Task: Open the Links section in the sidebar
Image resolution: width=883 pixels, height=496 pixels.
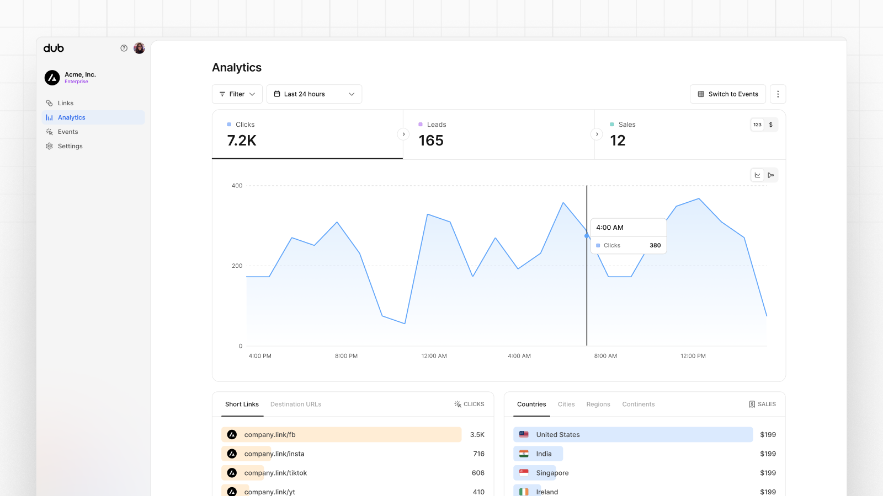Action: [66, 103]
